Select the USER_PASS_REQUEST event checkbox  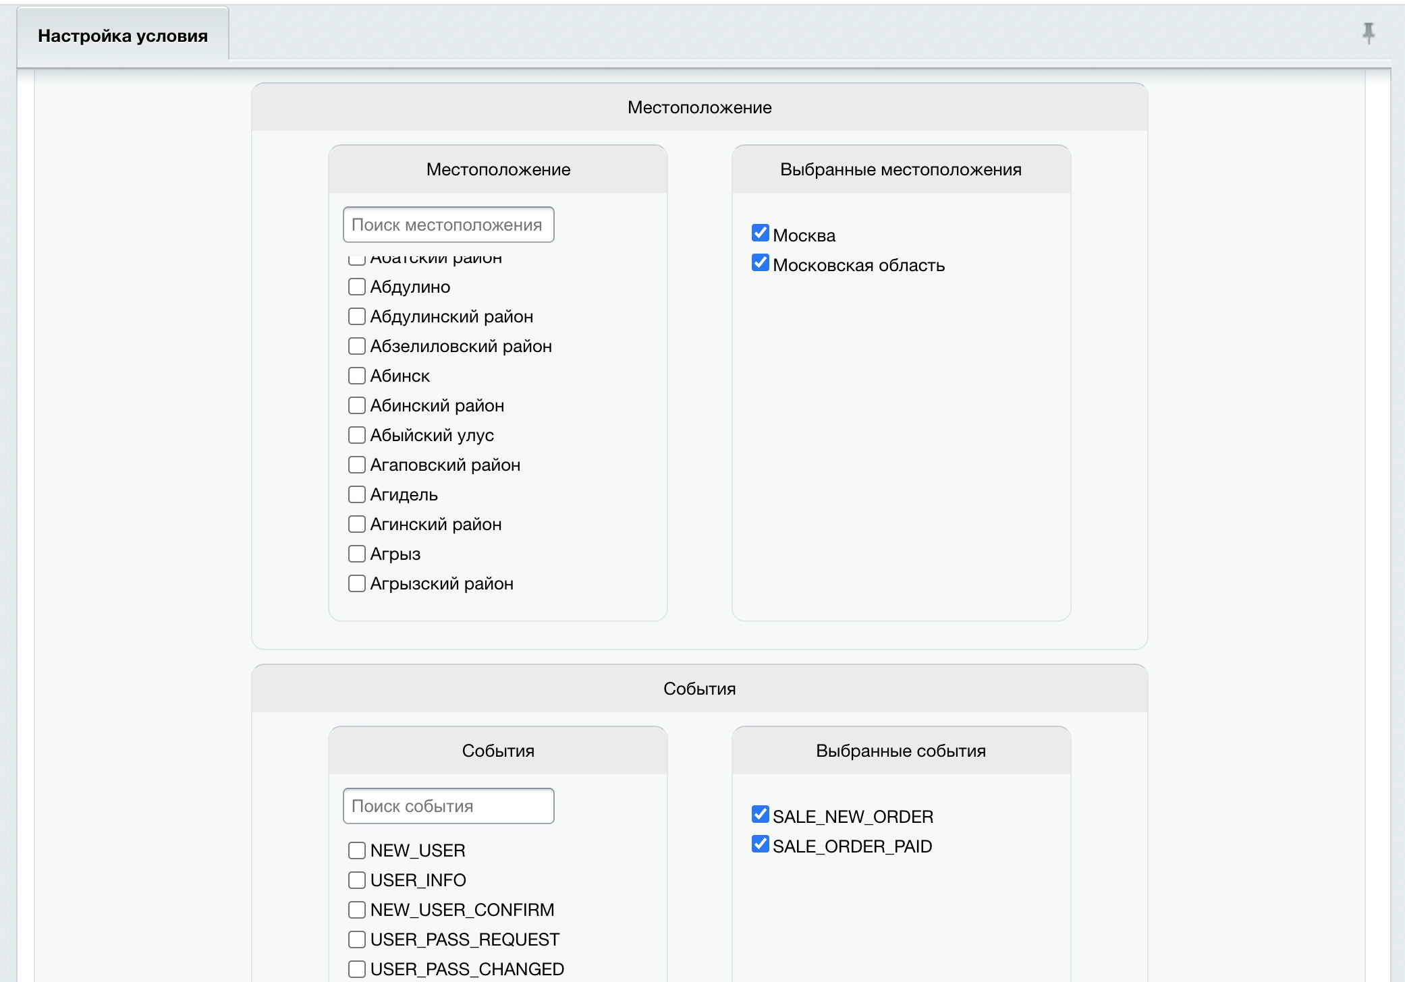pos(357,940)
